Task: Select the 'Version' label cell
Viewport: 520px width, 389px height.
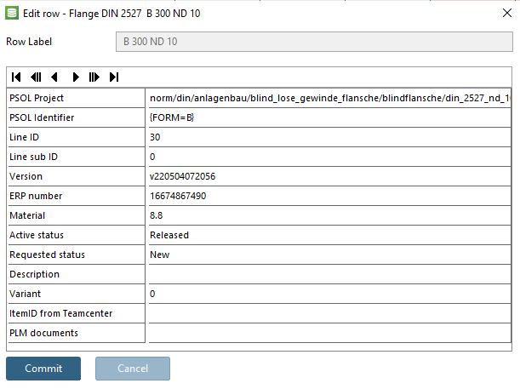Action: pyautogui.click(x=77, y=176)
